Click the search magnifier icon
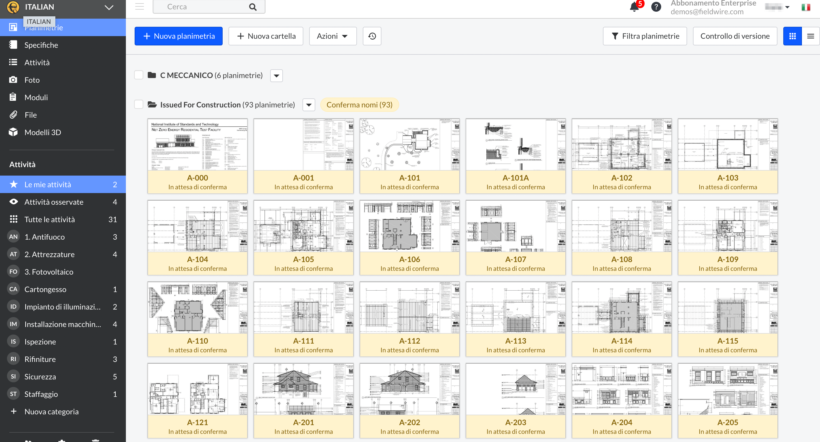This screenshot has height=442, width=820. click(x=253, y=7)
